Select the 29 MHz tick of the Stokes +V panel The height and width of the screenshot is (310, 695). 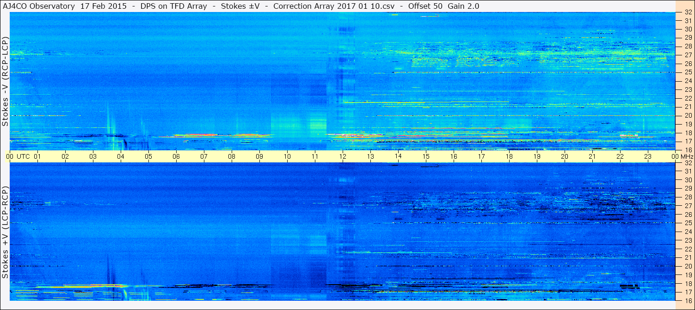[688, 189]
